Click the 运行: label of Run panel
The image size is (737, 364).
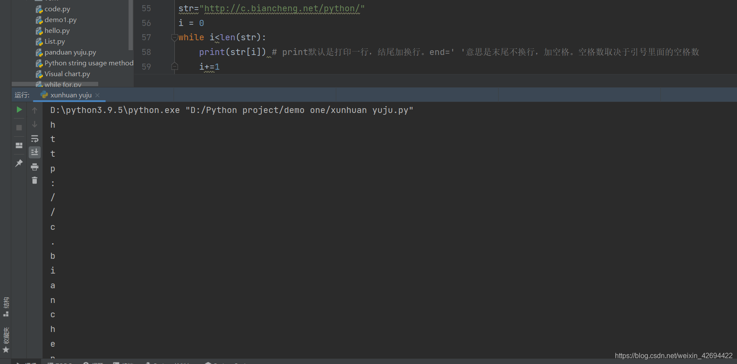[22, 95]
